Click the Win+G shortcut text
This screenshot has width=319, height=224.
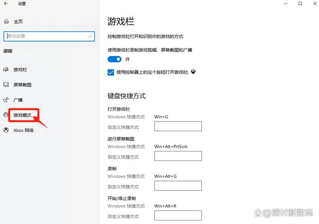click(161, 116)
